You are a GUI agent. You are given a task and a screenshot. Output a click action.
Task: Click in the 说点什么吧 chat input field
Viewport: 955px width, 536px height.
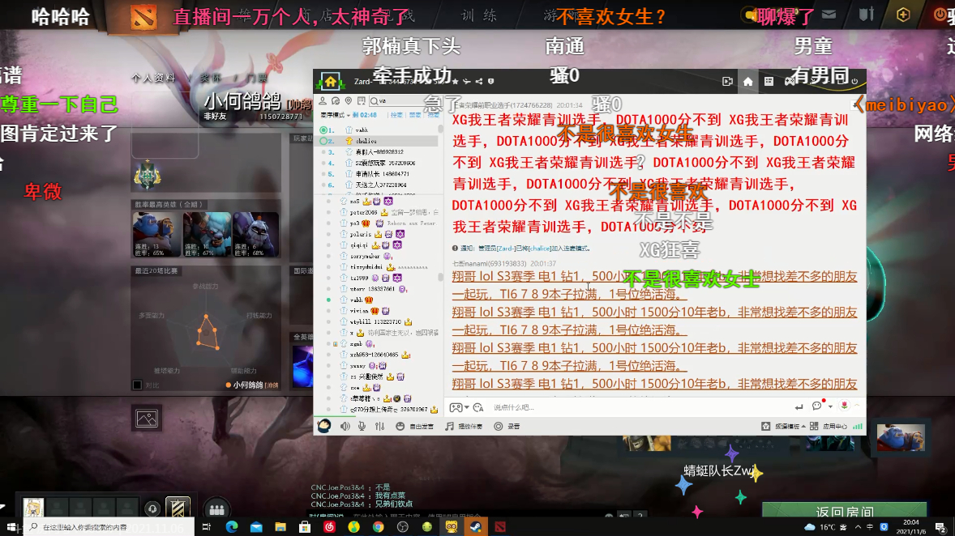(640, 407)
